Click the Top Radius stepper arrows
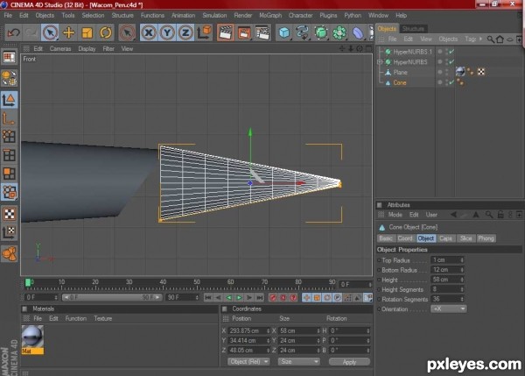 coord(462,260)
